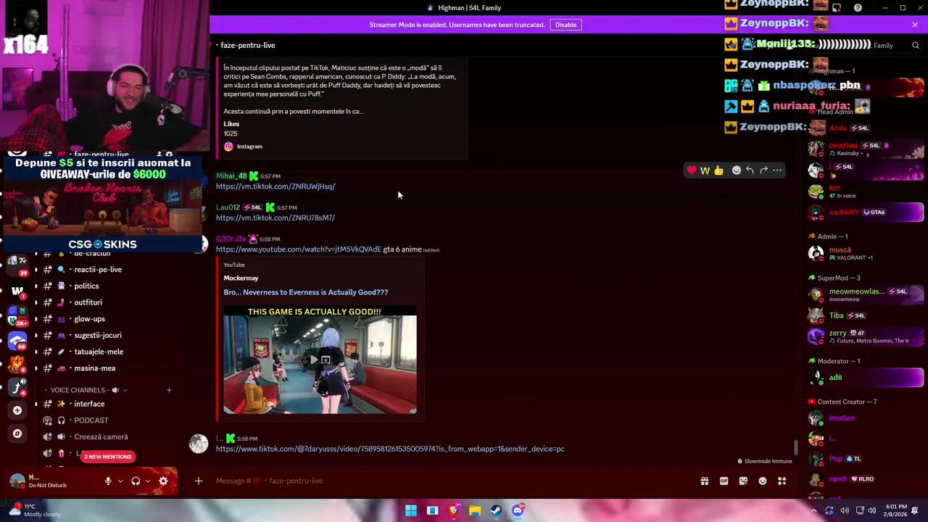Screen dimensions: 928x522
Task: Open add-reaction smiley in message toolbar
Action: [x=737, y=170]
